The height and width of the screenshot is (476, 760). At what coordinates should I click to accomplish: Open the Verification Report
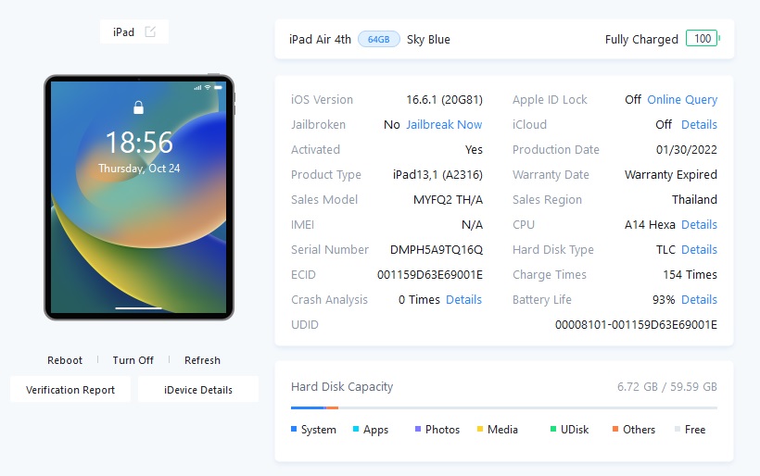[x=70, y=390]
